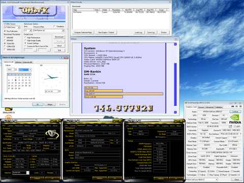Click the yellow Max 295.77 FPS bar

pos(124,94)
